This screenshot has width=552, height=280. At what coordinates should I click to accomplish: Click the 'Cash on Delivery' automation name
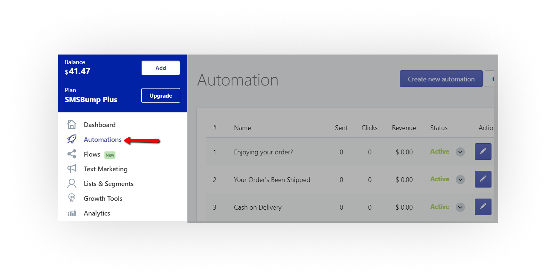click(258, 207)
